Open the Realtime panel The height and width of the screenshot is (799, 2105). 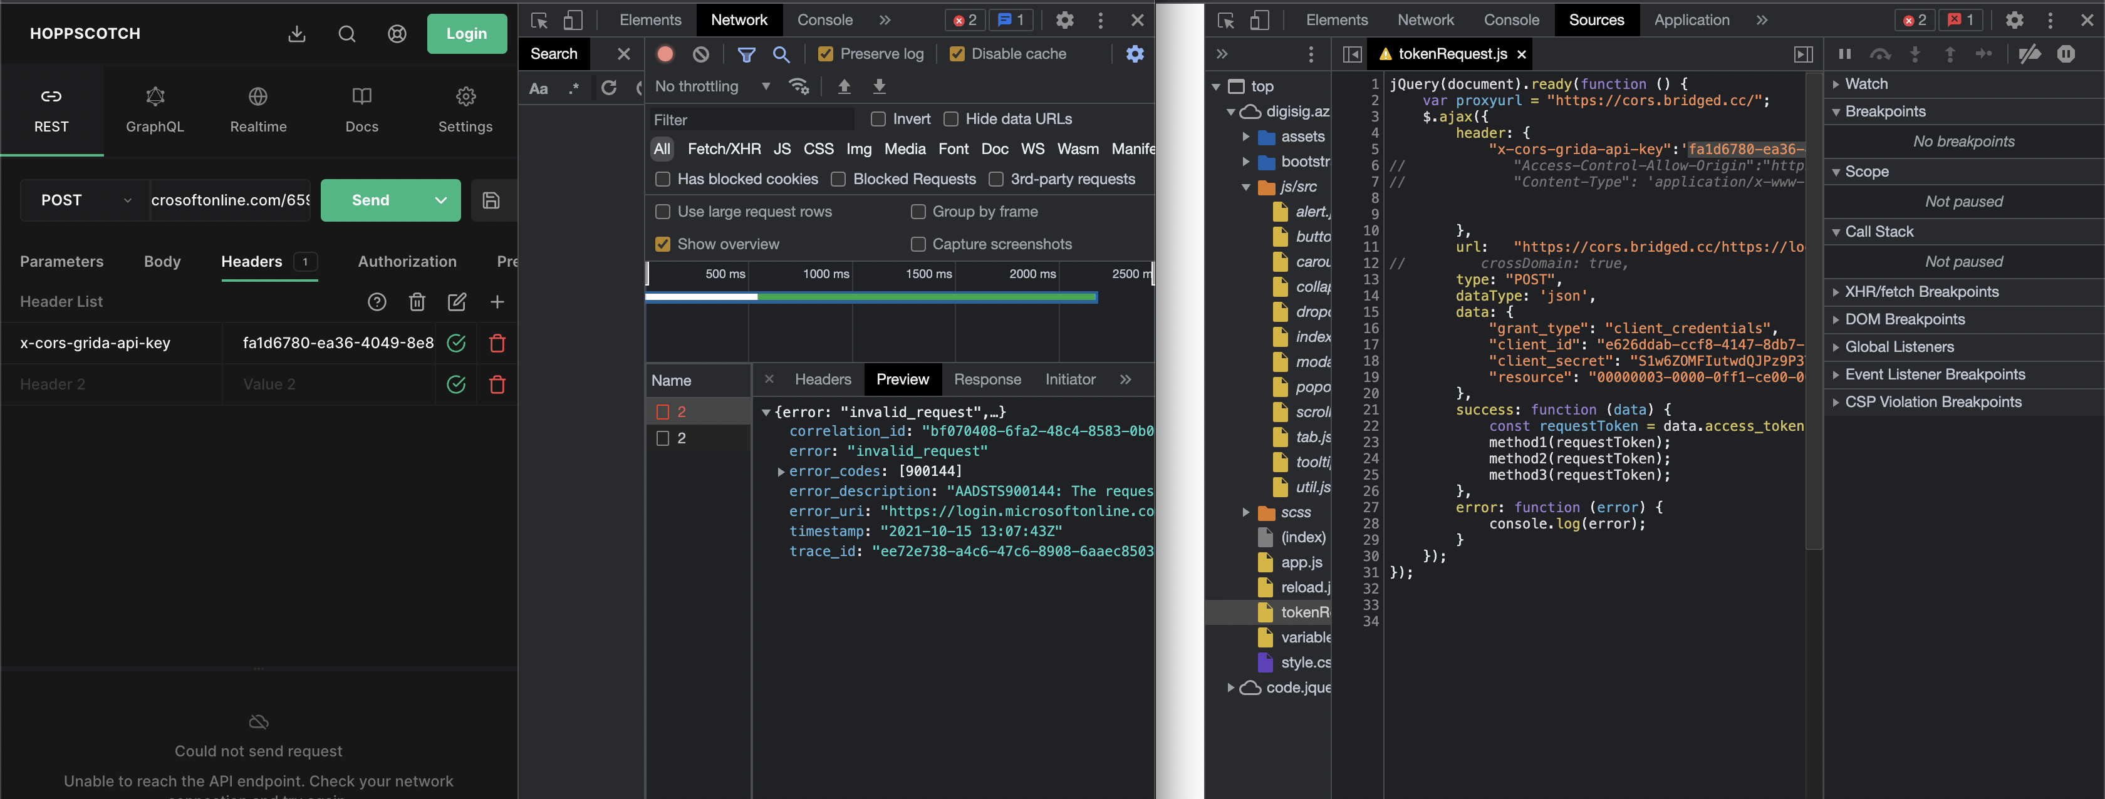point(257,109)
